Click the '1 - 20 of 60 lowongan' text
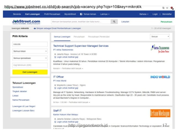176x132 pixels. (161, 28)
